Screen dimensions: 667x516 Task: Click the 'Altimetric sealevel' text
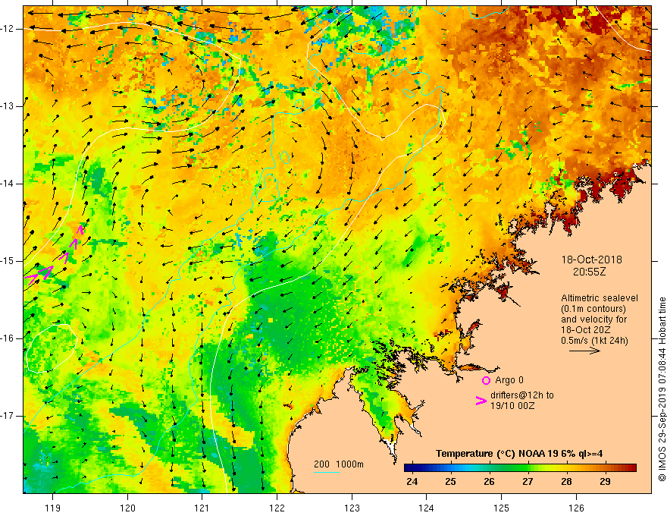[x=600, y=298]
